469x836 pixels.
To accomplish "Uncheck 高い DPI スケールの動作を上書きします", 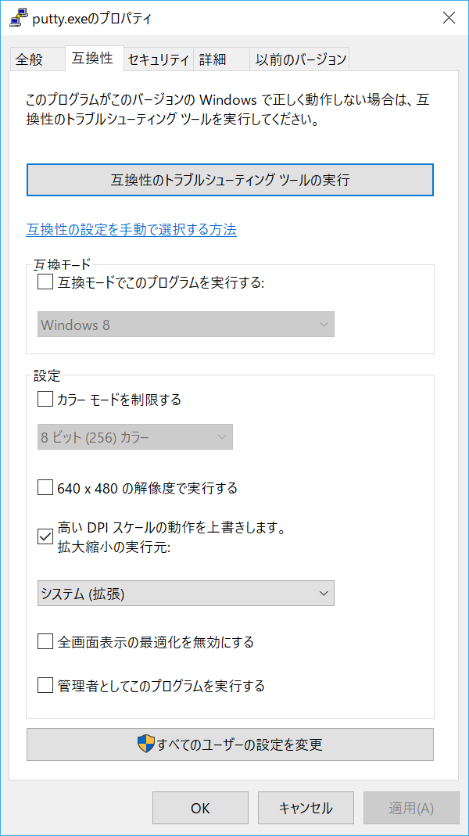I will coord(45,536).
